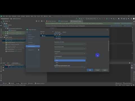Screen dimensions: 135x101
Task: Click the Cancel button
Action: [98, 70]
